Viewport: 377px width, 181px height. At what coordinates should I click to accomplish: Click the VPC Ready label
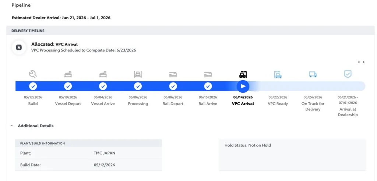(278, 104)
